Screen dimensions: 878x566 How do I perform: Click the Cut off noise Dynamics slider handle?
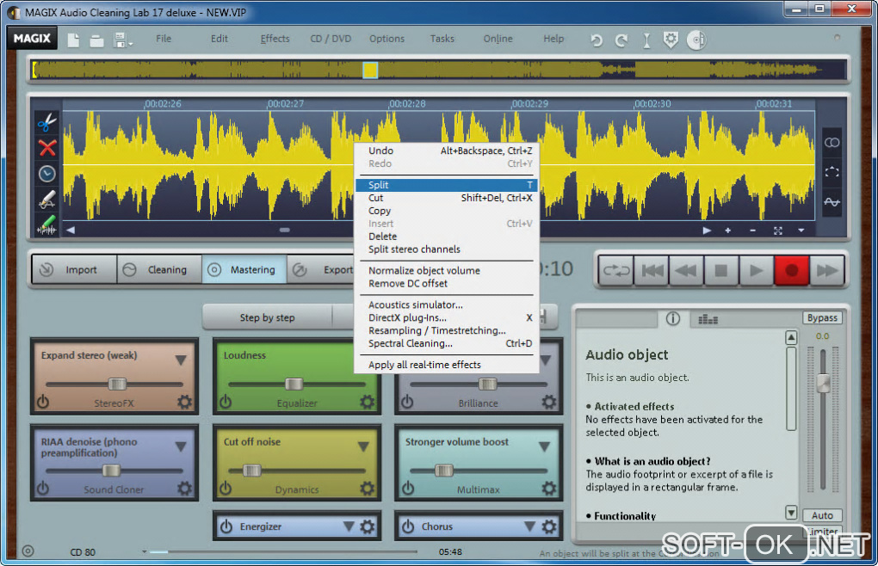[252, 471]
